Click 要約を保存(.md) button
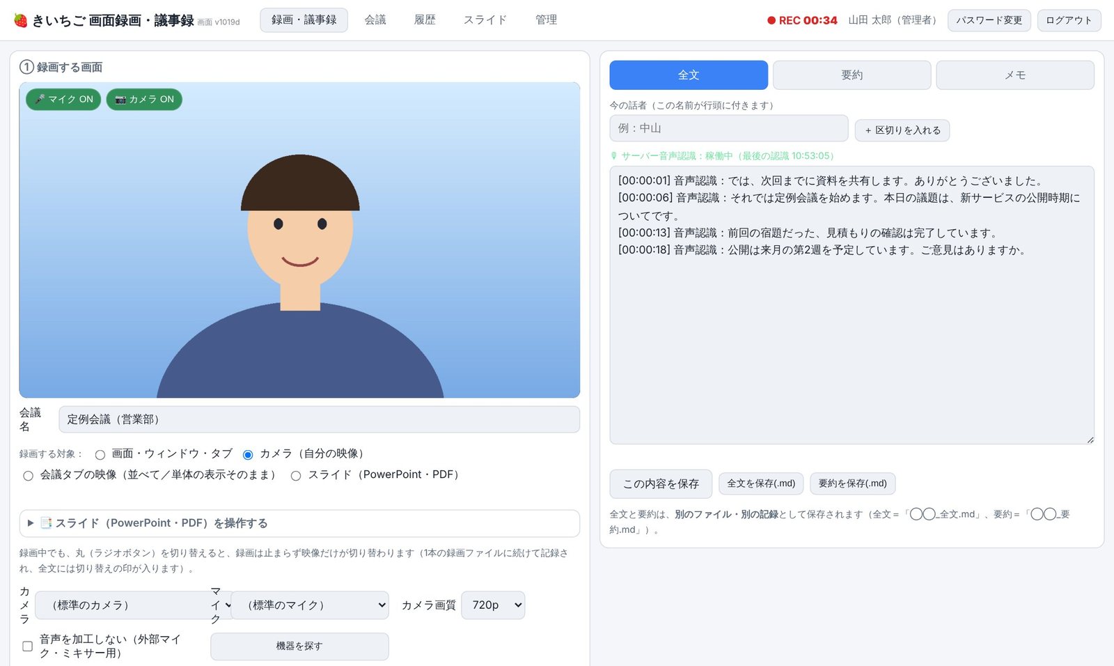This screenshot has width=1114, height=666. (x=853, y=483)
